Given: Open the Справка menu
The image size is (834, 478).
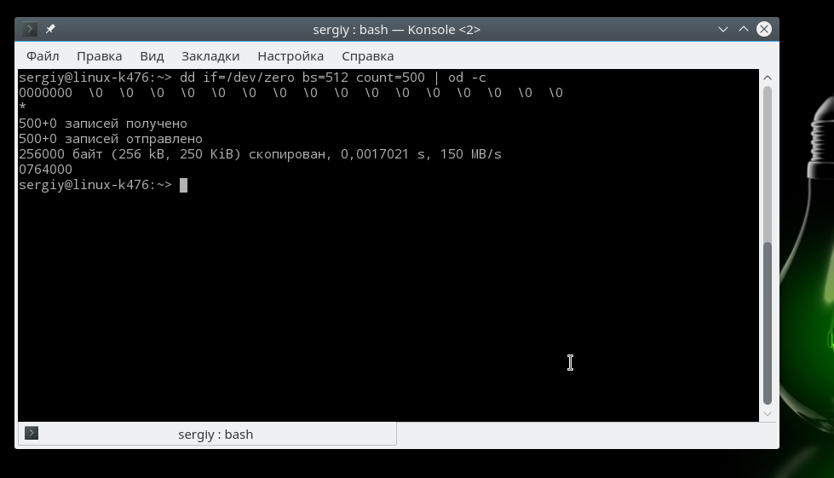Looking at the screenshot, I should click(x=367, y=56).
